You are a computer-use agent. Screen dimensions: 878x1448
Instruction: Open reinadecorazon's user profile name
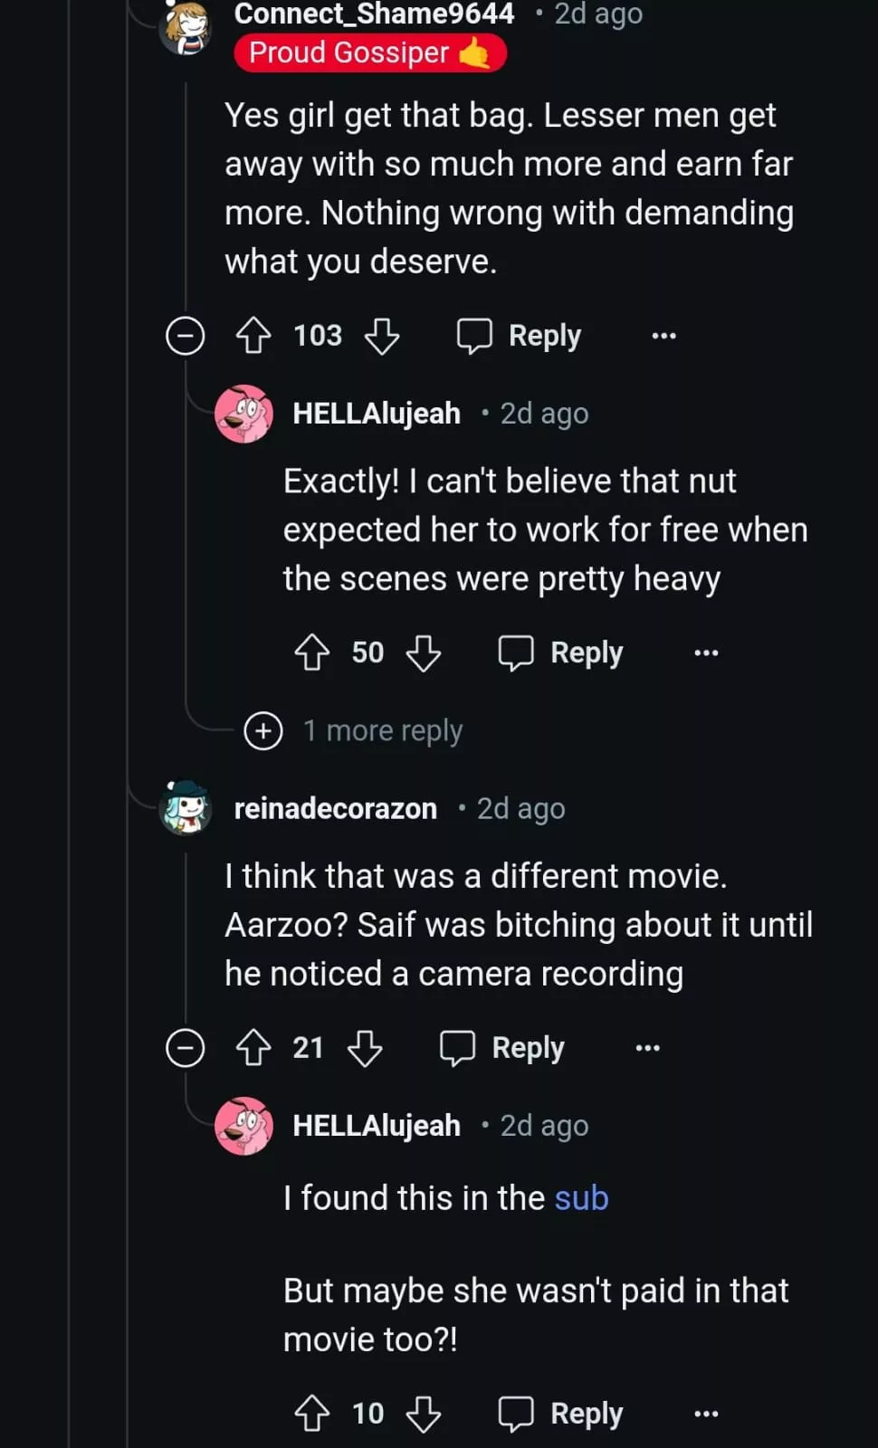coord(335,808)
